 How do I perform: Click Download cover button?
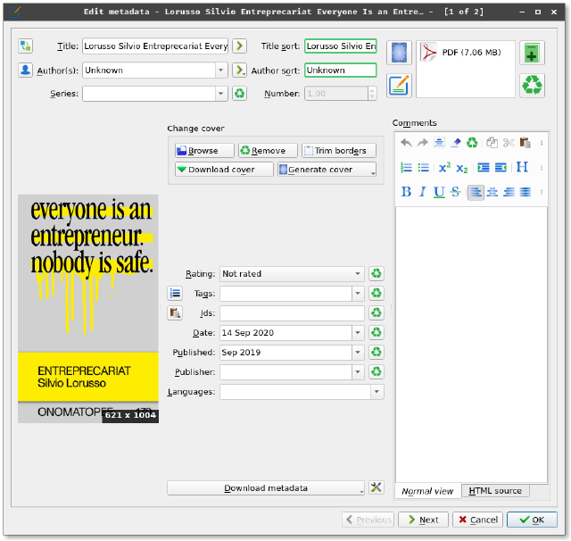tap(224, 170)
